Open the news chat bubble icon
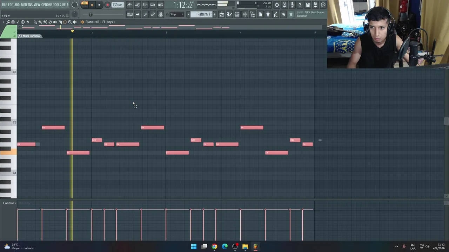449x252 pixels. (323, 5)
